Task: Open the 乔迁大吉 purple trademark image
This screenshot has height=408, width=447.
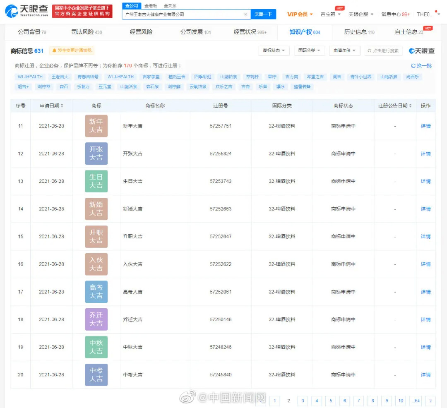Action: [96, 319]
